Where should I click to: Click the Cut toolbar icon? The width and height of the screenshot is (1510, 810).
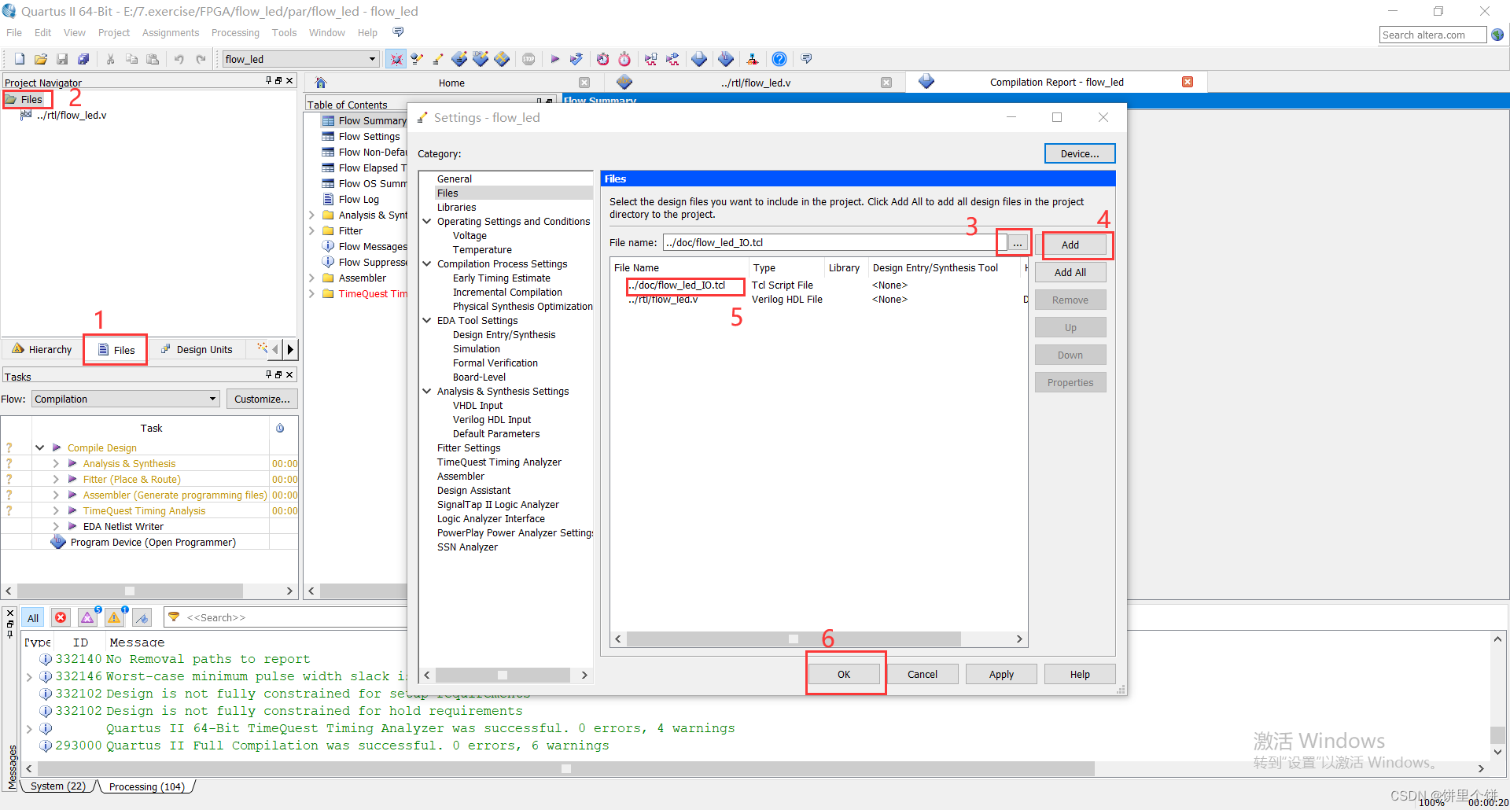tap(111, 59)
